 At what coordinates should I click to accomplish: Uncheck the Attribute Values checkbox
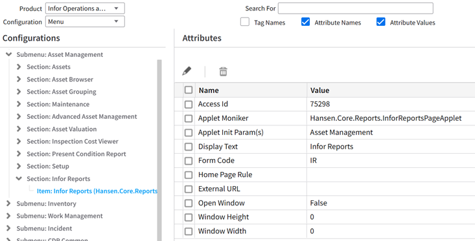tap(381, 22)
